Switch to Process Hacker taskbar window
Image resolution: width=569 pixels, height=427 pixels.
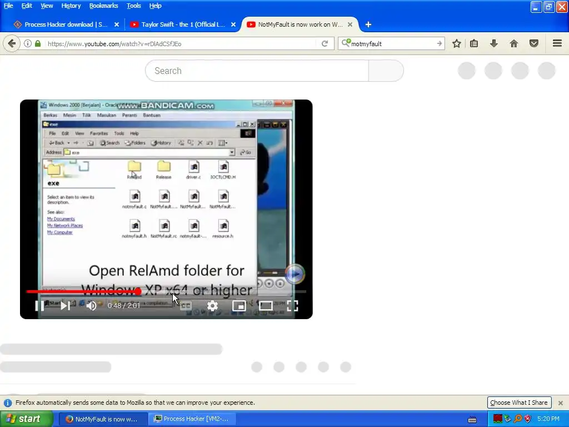click(x=192, y=419)
